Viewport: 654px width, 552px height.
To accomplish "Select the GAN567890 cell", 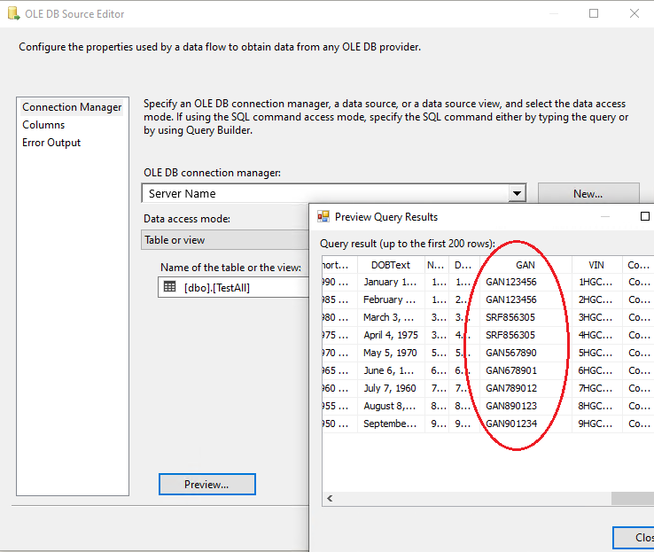I will click(511, 353).
